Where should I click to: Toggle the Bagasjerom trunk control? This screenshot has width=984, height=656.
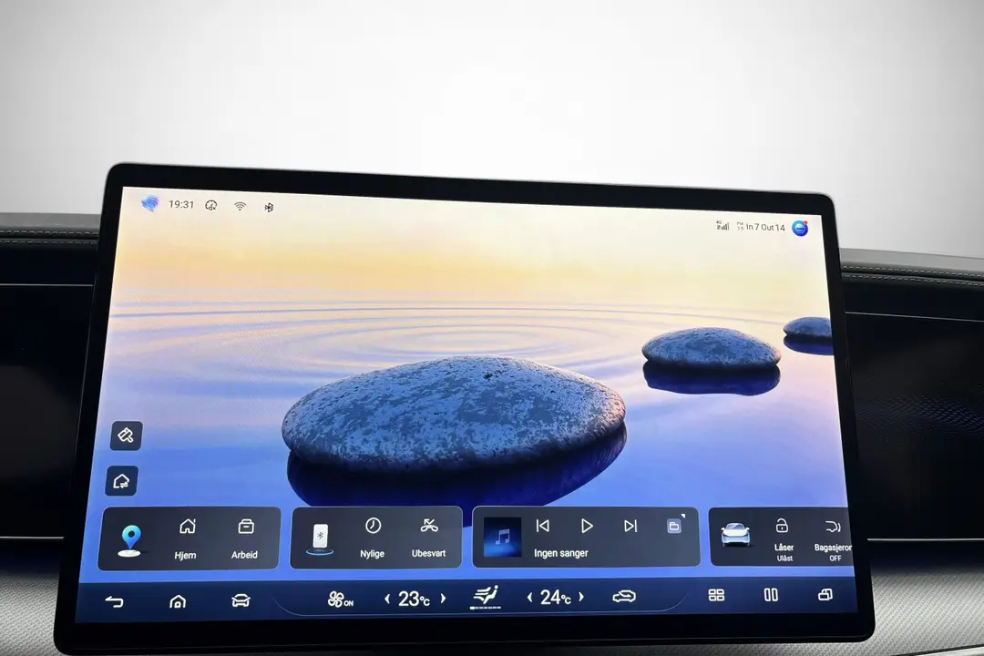[x=834, y=540]
